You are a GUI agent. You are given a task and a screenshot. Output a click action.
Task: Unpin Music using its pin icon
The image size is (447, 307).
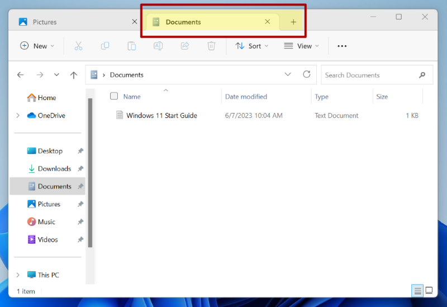pyautogui.click(x=80, y=221)
